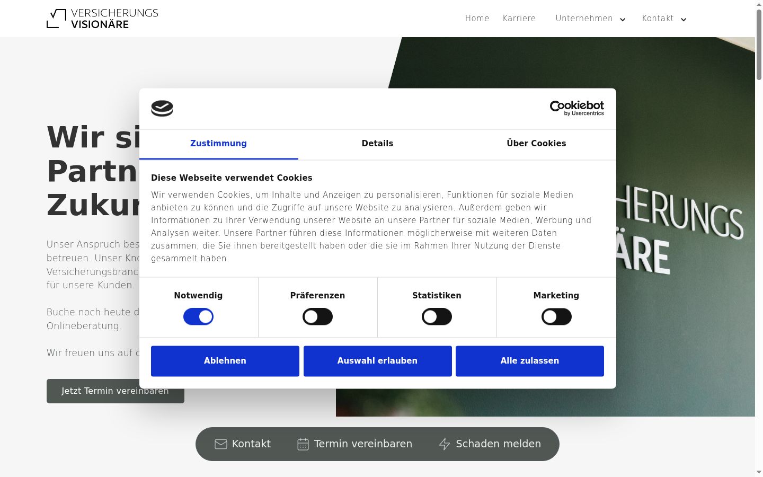Expand the Kontakt menu chevron in header
The width and height of the screenshot is (763, 477).
(684, 20)
